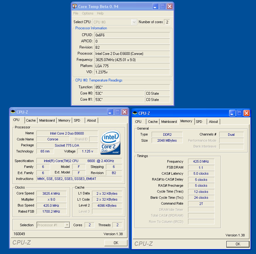Open About tab in left CPU-Z
256x254 pixels.
[91, 120]
